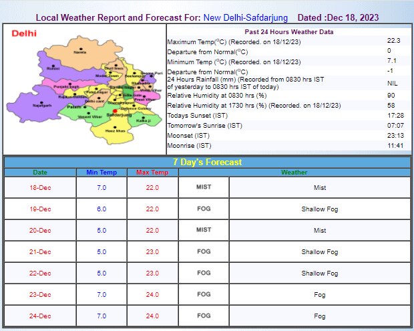The width and height of the screenshot is (414, 331).
Task: Click the 'Date' column header
Action: click(x=40, y=173)
